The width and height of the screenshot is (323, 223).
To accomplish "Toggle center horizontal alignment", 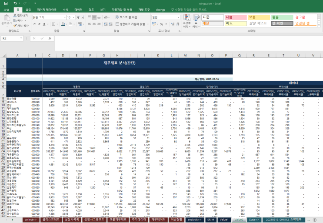I will (x=94, y=24).
